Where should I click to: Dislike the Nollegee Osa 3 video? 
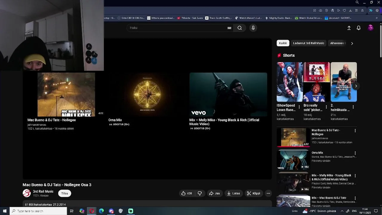(200, 193)
